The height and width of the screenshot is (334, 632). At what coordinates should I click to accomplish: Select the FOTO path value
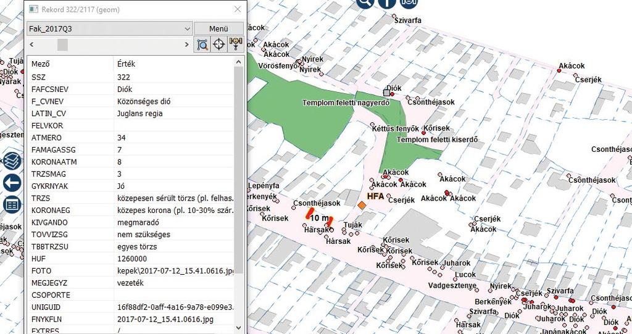pos(175,270)
